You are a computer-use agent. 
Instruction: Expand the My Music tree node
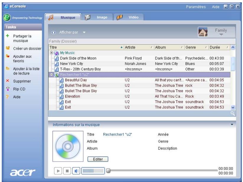(x=51, y=53)
